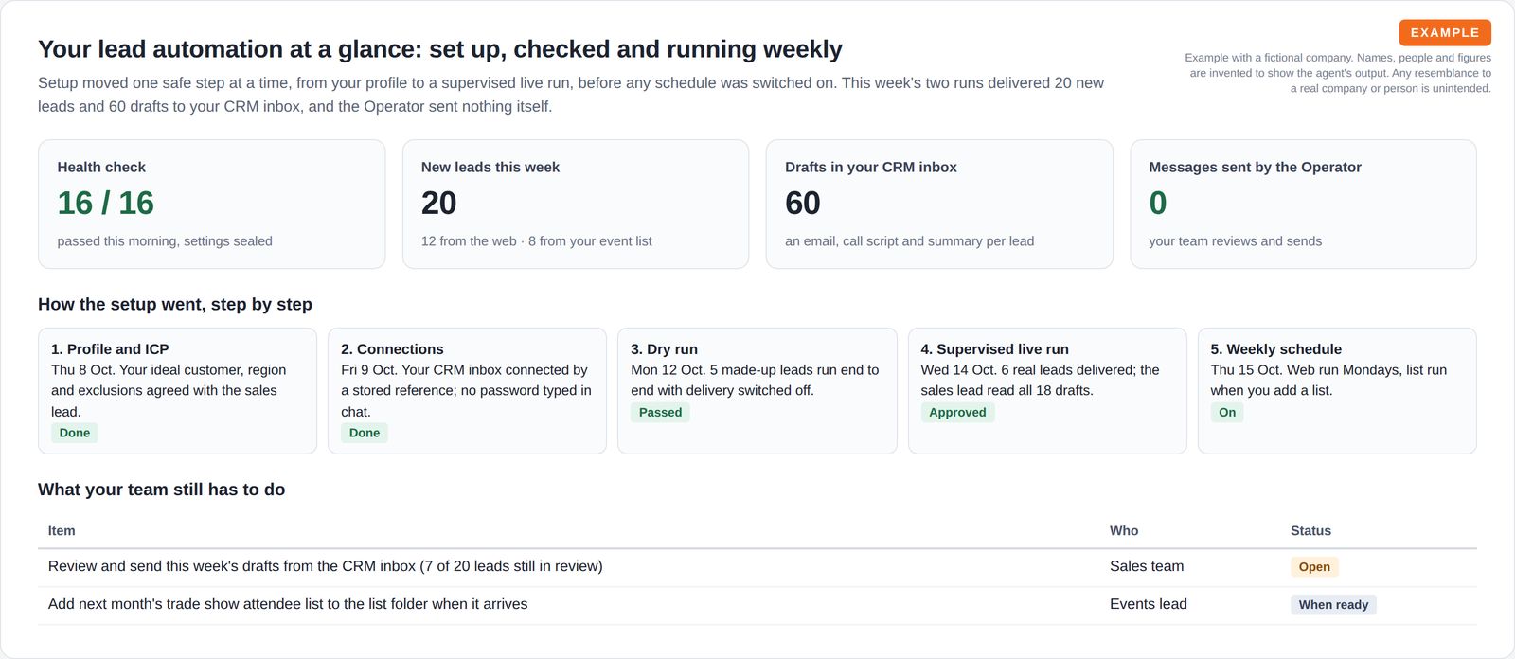The image size is (1515, 659).
Task: Click the main page headline
Action: coord(440,49)
